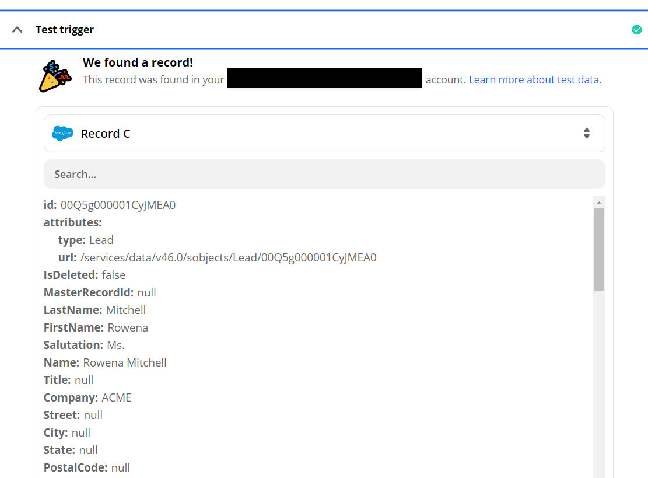Viewport: 648px width, 478px height.
Task: Click the Lead type value under attributes
Action: click(x=102, y=239)
